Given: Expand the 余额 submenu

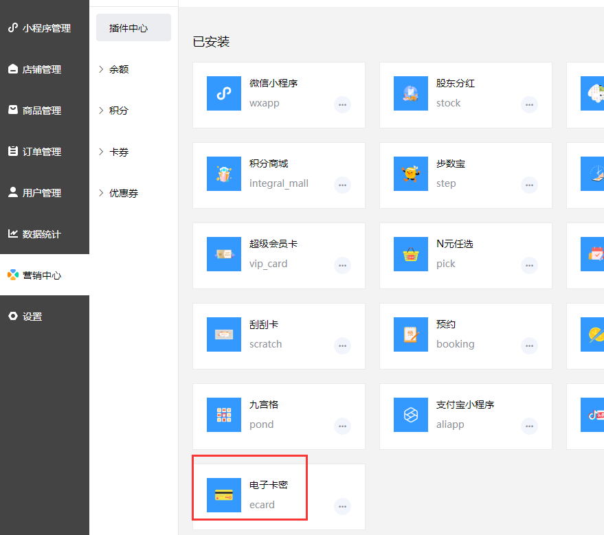Looking at the screenshot, I should pyautogui.click(x=118, y=69).
